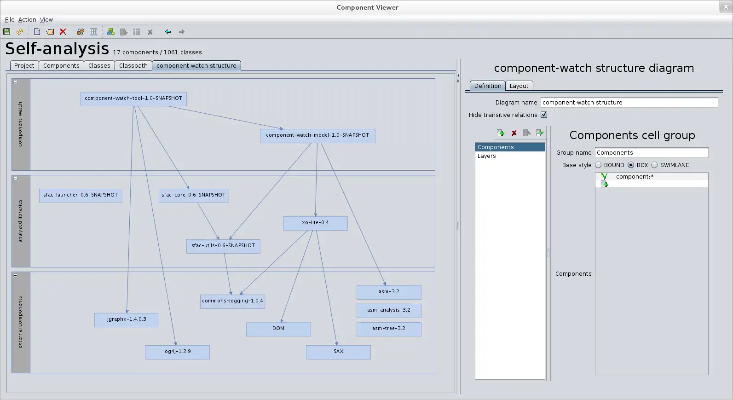
Task: Switch to the Classpath tab
Action: [x=133, y=66]
